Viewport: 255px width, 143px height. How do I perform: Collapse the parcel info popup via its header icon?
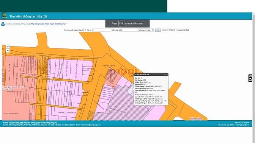[x=165, y=75]
